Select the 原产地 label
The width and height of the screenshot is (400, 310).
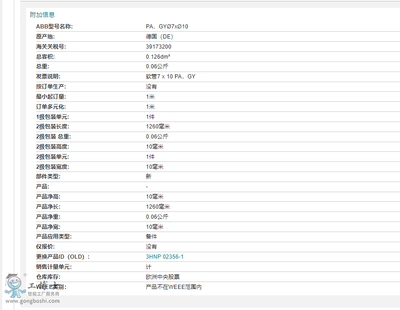[45, 37]
